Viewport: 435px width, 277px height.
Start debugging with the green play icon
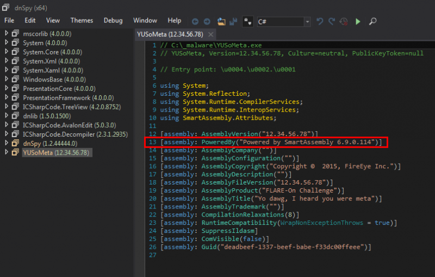358,21
